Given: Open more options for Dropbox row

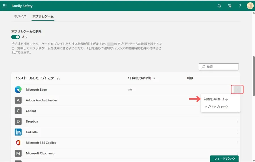Looking at the screenshot, I should click(x=237, y=122).
